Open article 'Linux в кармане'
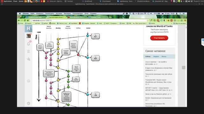The height and width of the screenshot is (114, 204). [156, 63]
